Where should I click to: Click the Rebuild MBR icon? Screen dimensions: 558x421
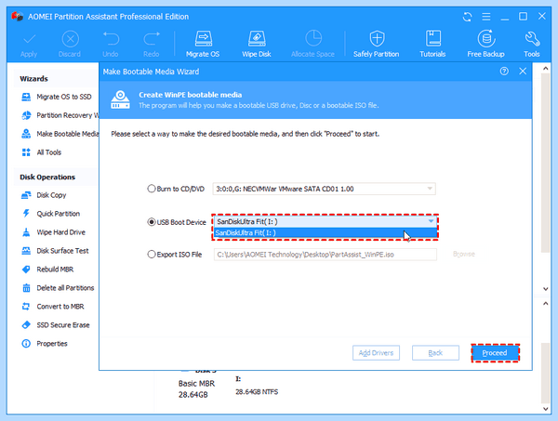(x=26, y=270)
